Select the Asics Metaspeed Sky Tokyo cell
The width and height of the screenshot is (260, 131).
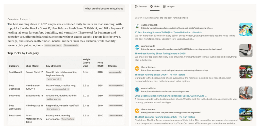coord(34,119)
